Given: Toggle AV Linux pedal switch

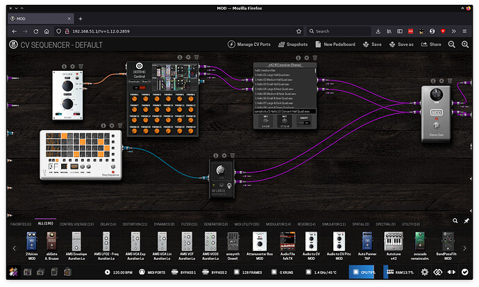Looking at the screenshot, I should pos(229,186).
